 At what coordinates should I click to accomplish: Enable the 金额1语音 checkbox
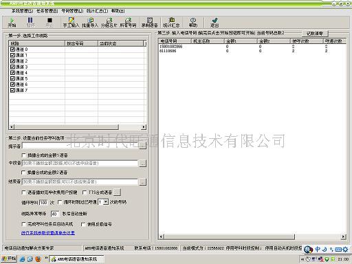pyautogui.click(x=23, y=155)
